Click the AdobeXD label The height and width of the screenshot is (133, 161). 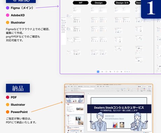[x=18, y=15]
